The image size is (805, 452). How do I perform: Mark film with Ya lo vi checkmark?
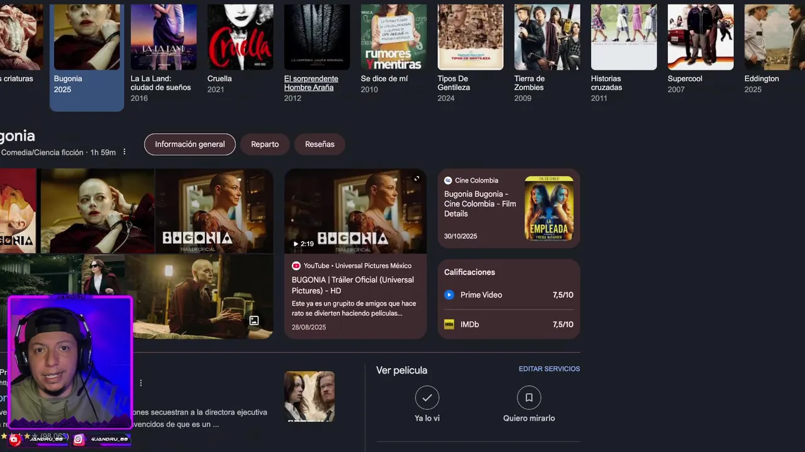coord(427,397)
